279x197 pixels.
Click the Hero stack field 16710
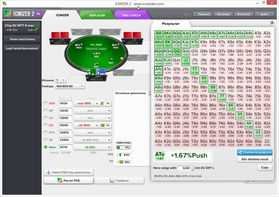[65, 147]
